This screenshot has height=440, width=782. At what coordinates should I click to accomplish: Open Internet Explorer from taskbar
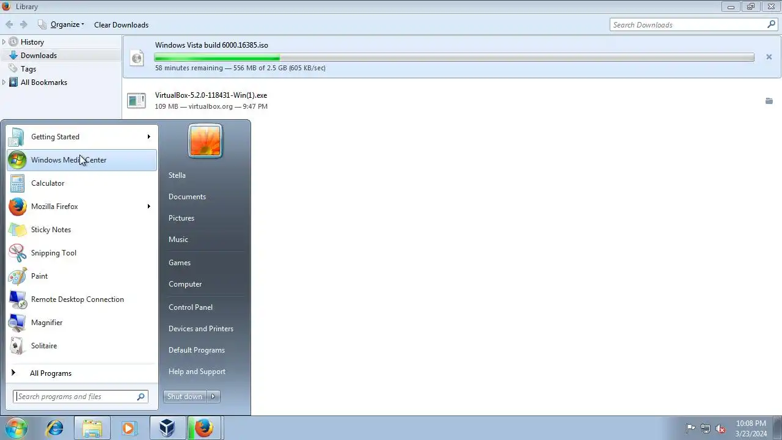click(55, 428)
